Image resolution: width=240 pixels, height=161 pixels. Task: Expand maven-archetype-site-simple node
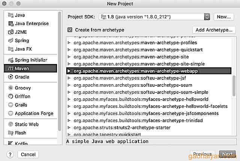(x=69, y=64)
